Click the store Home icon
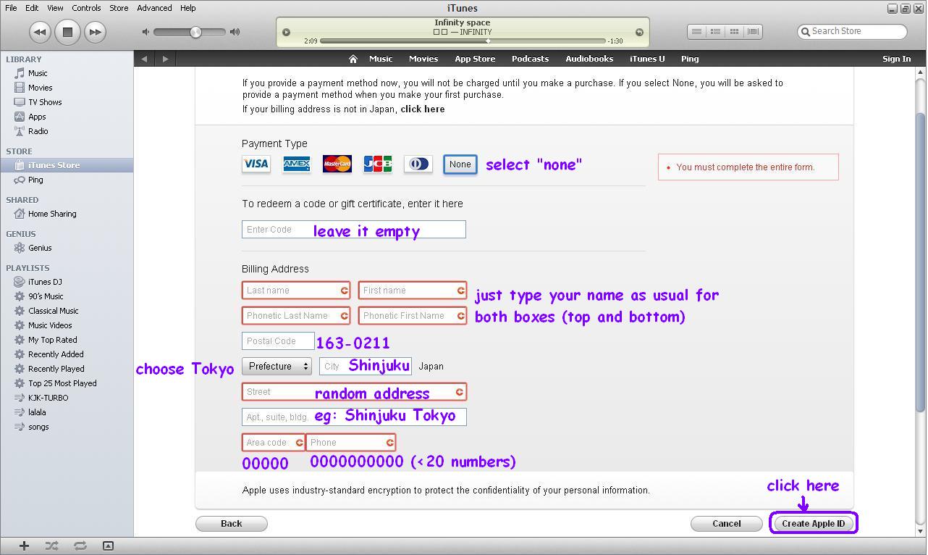The width and height of the screenshot is (928, 555). tap(353, 59)
